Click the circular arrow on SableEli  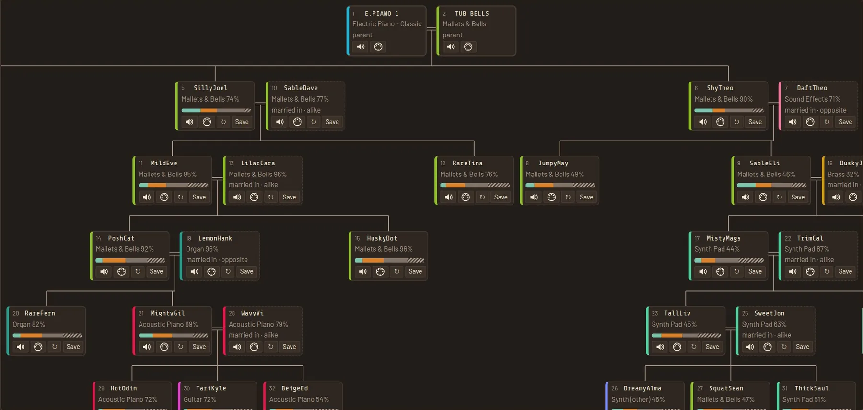[x=780, y=197]
